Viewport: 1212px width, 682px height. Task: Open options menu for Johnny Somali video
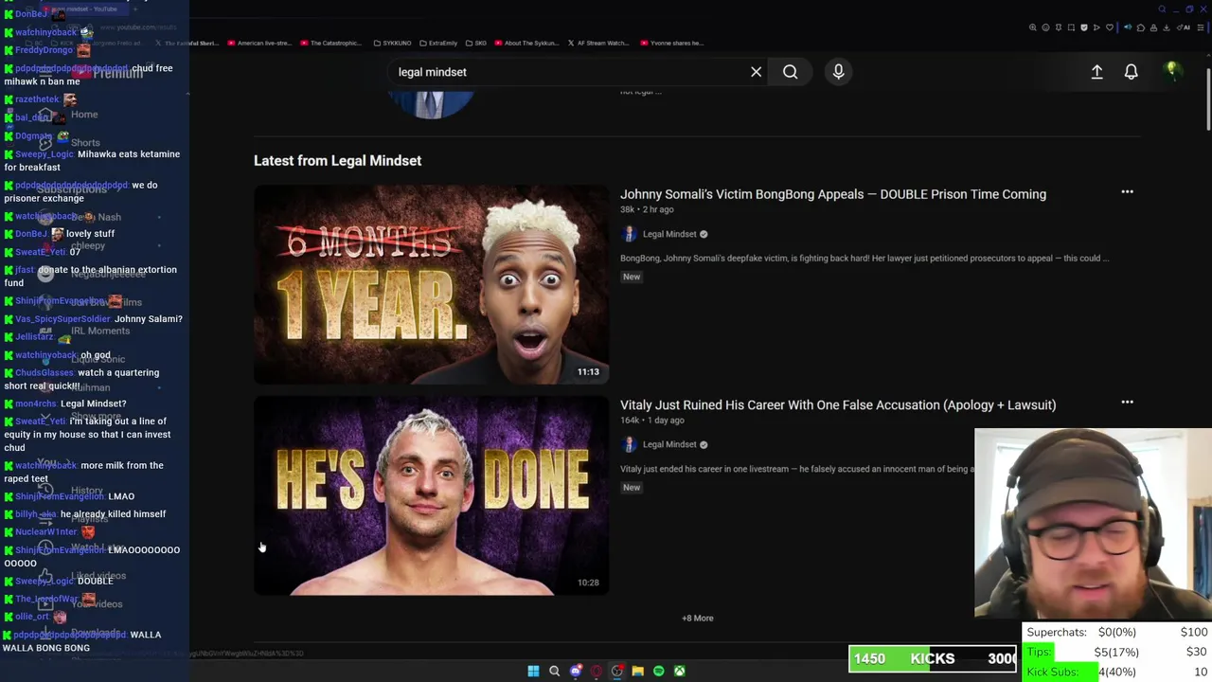coord(1127,192)
